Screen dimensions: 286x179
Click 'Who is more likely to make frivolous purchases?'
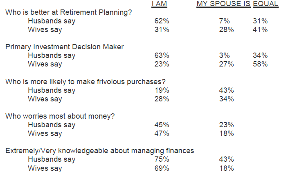[86, 81]
